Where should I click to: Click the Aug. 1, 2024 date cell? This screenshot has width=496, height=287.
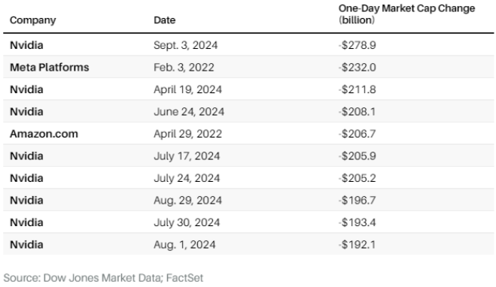tap(184, 245)
